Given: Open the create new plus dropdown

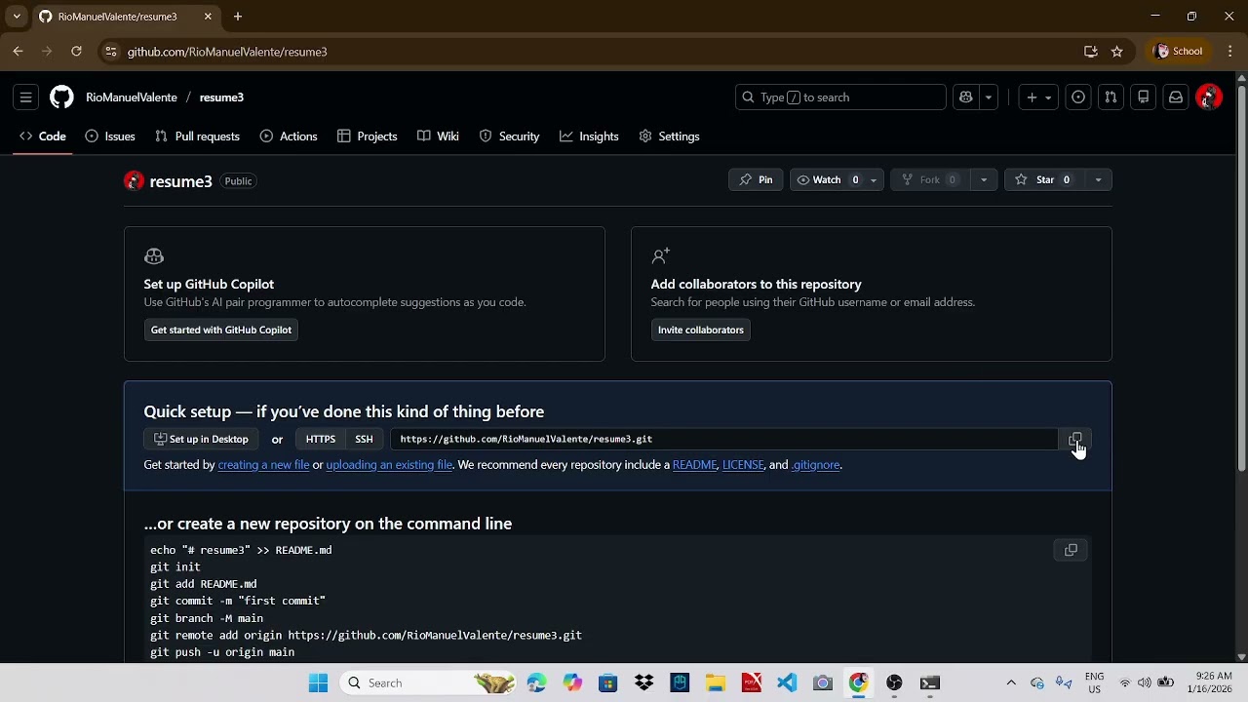Looking at the screenshot, I should [1038, 97].
